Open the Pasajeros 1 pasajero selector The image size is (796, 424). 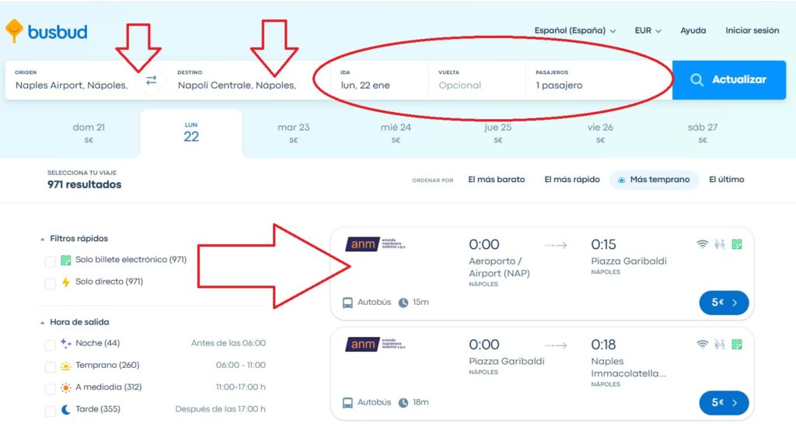pyautogui.click(x=599, y=79)
